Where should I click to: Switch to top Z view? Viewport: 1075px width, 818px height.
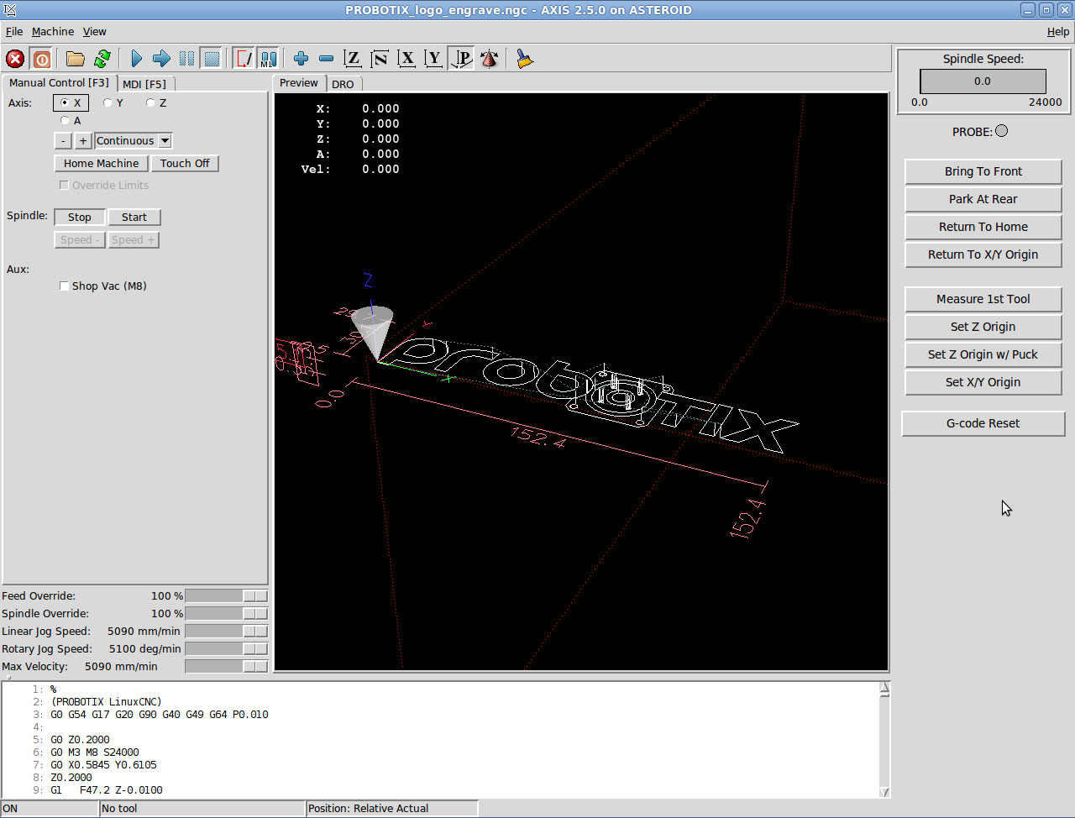[x=353, y=59]
